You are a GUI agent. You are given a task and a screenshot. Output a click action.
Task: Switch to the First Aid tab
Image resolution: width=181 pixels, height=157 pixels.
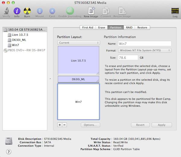[x=88, y=27]
